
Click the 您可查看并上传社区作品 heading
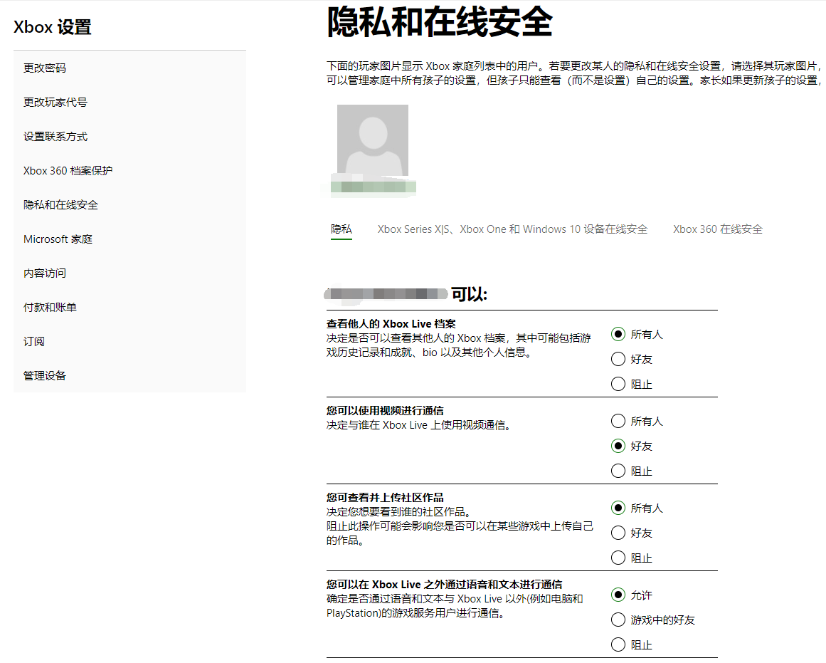click(385, 497)
